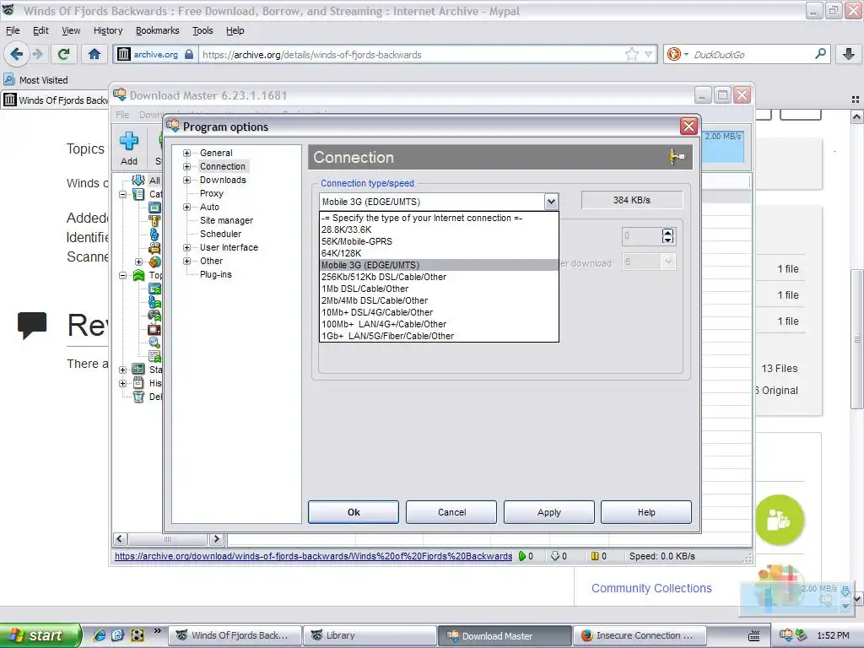Select 100Mb+ LAN/4G+/Cable/Other option
Image resolution: width=864 pixels, height=648 pixels.
click(x=439, y=325)
